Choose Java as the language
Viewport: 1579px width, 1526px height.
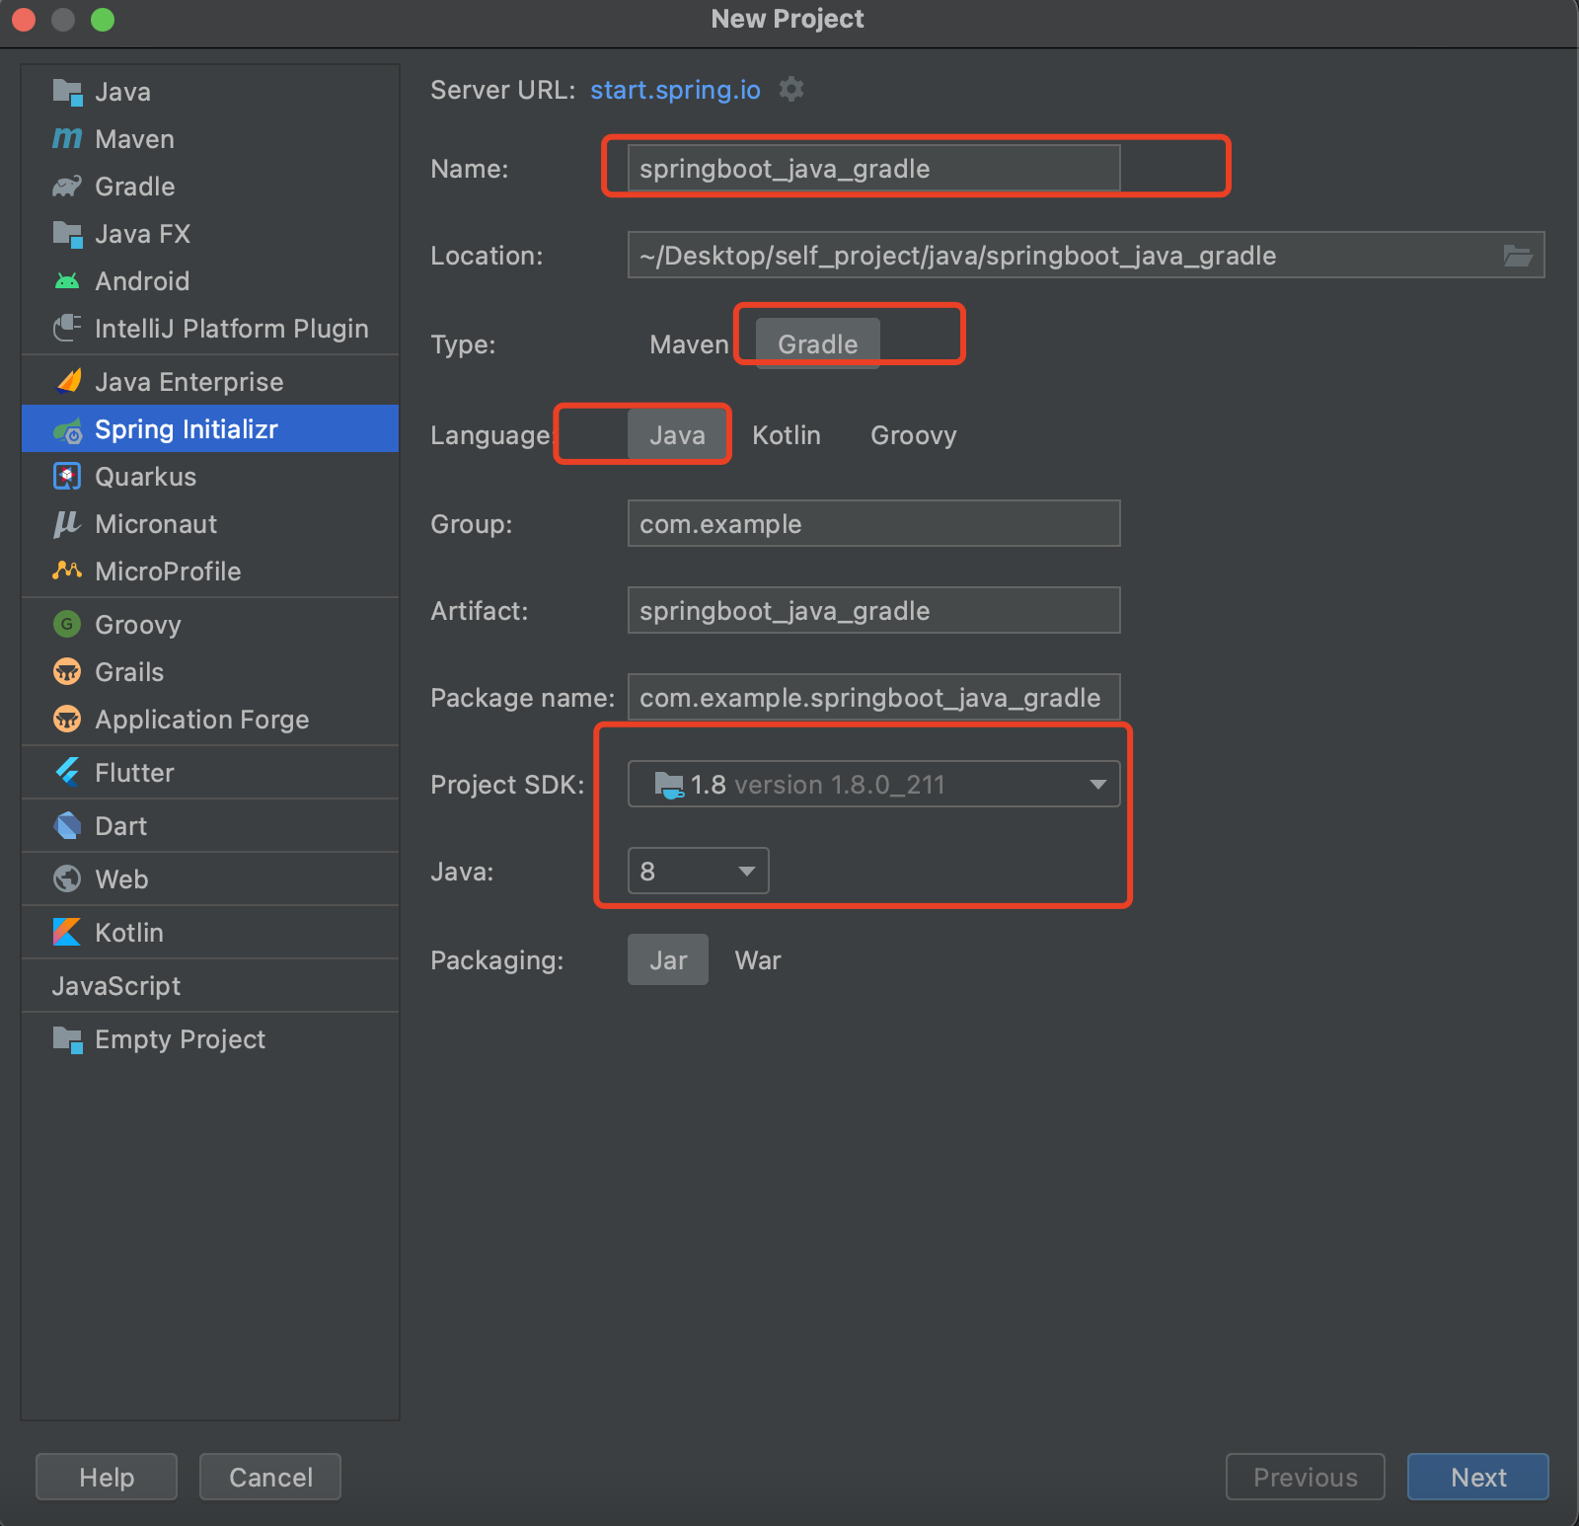coord(677,435)
